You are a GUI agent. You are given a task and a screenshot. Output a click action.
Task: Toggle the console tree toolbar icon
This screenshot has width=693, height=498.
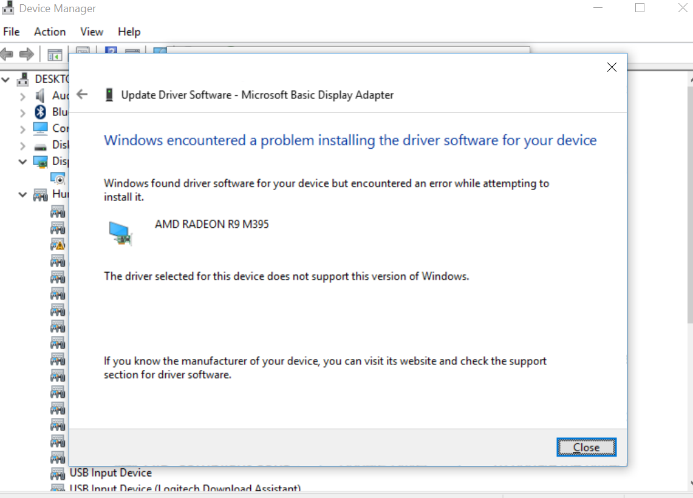(x=55, y=55)
